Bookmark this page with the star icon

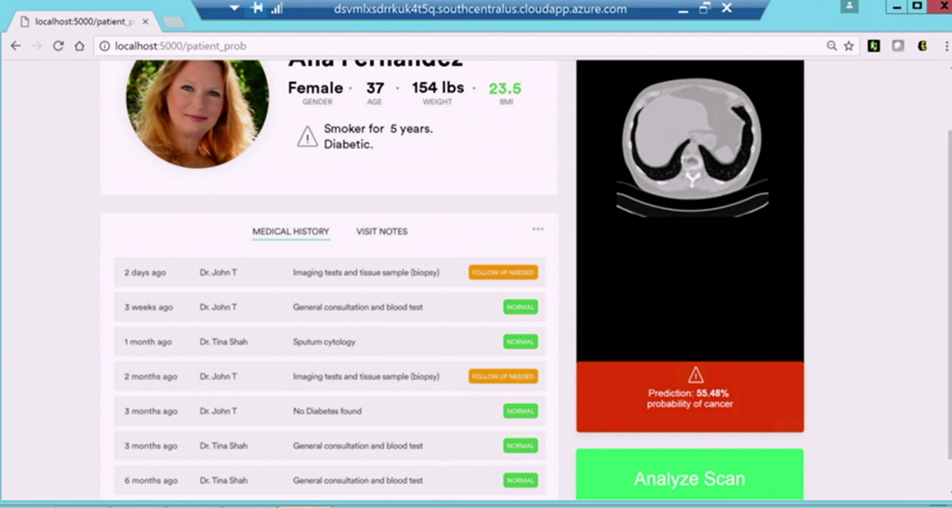point(849,46)
